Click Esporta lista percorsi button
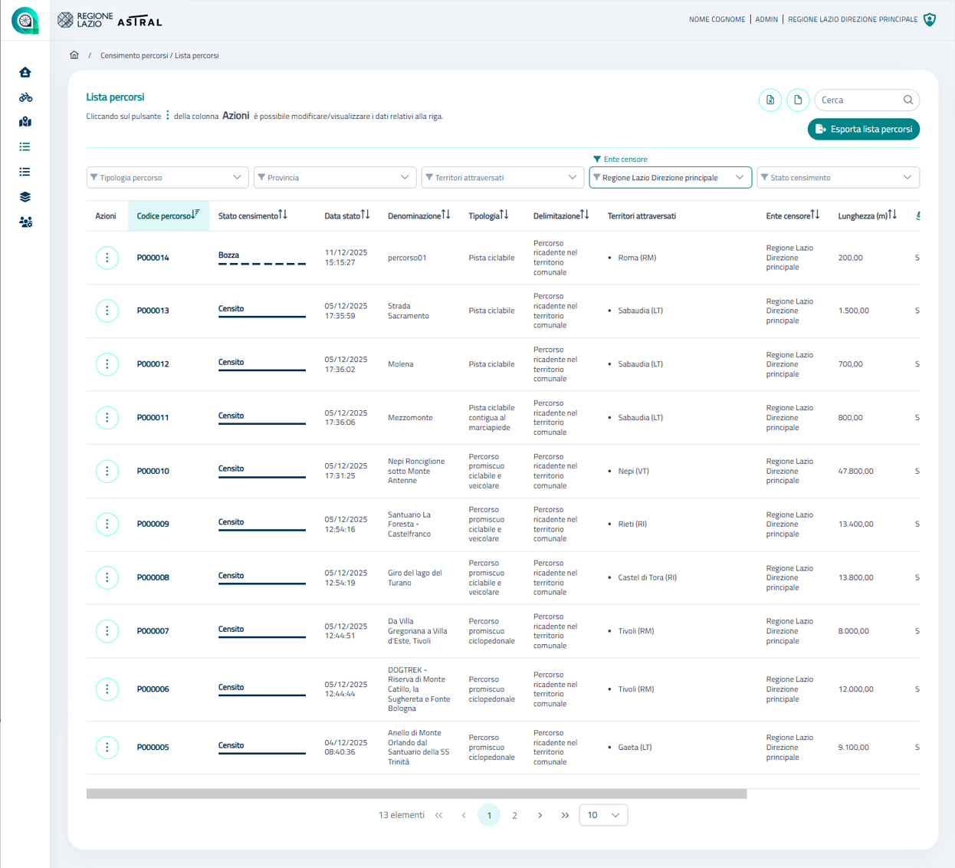 pyautogui.click(x=864, y=129)
